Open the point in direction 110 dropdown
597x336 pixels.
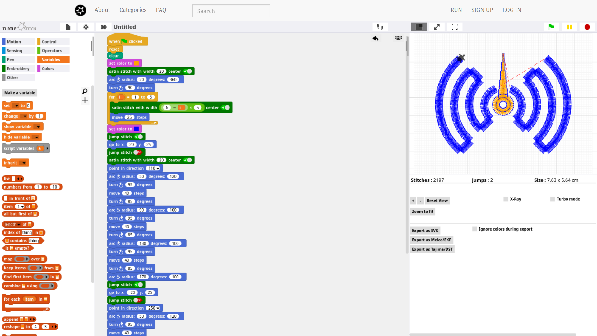pos(158,168)
